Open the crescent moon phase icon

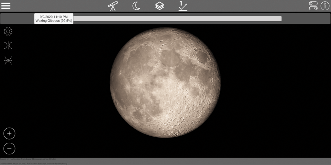click(136, 6)
